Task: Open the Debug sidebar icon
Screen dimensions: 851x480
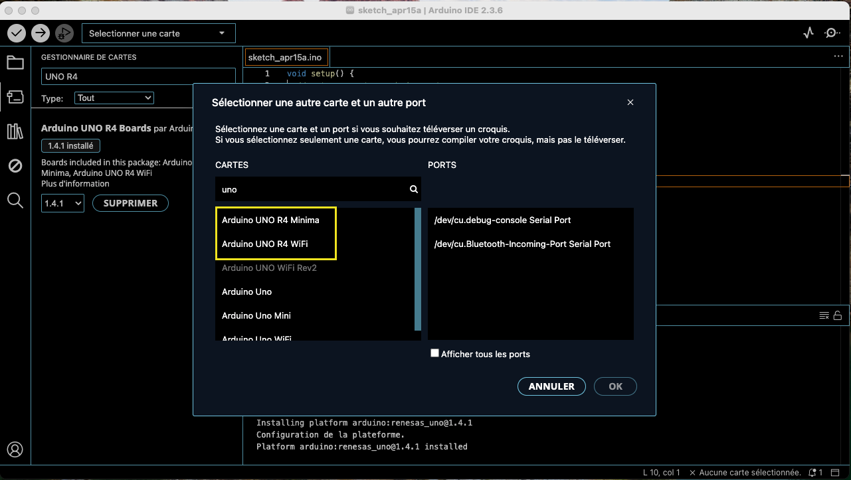Action: coord(15,165)
